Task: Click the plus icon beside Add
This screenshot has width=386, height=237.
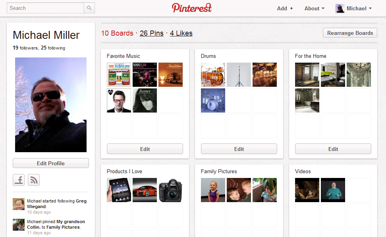Action: (x=291, y=8)
